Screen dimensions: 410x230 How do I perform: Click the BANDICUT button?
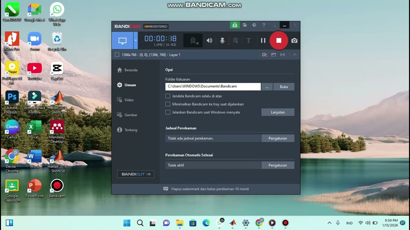(x=136, y=174)
